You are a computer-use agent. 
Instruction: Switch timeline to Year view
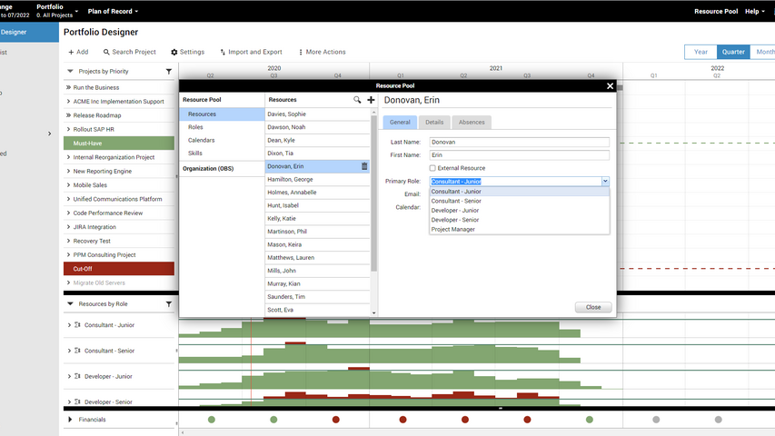coord(700,52)
